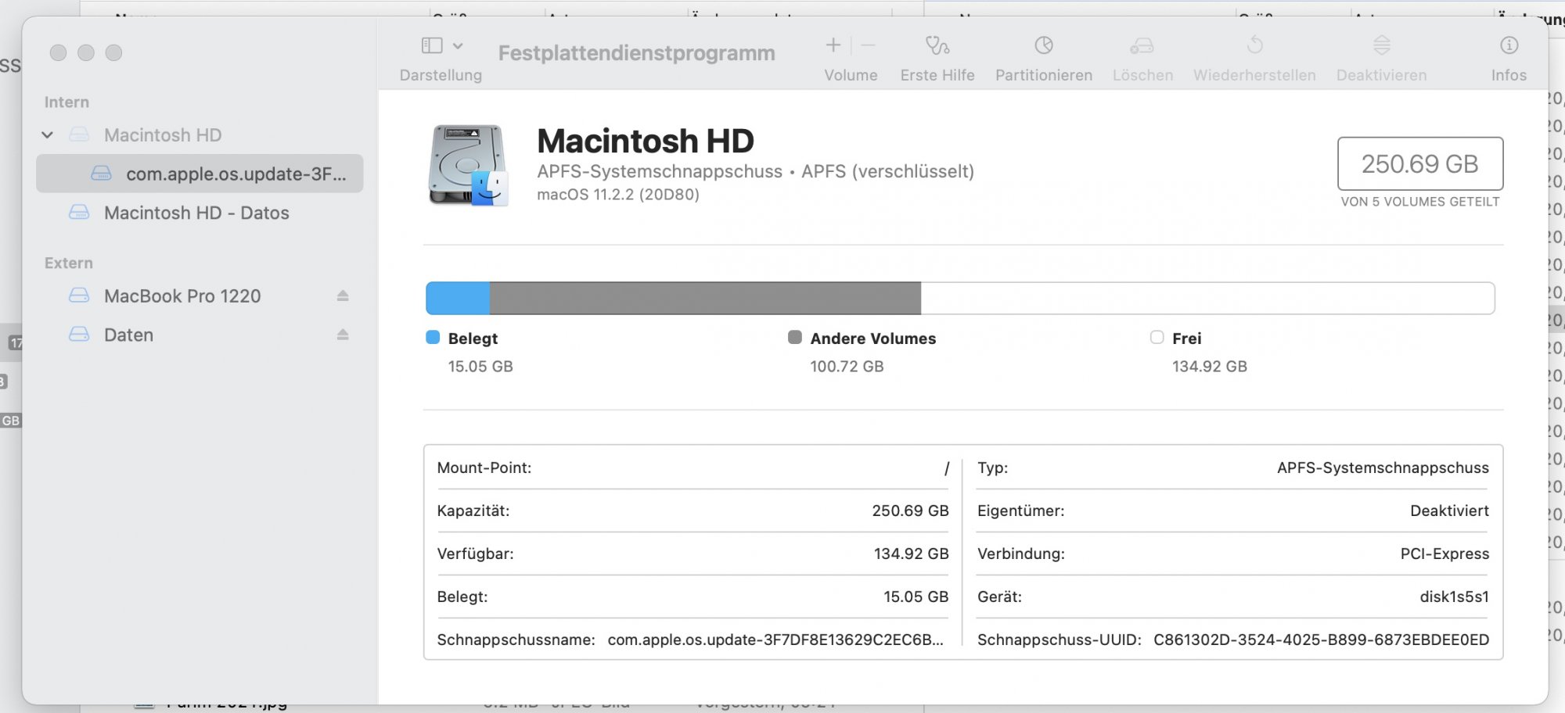Screen dimensions: 1565x713
Task: Select Macintosh HD - Datos volume
Action: (196, 213)
